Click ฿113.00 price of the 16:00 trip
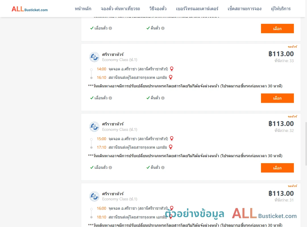The height and width of the screenshot is (227, 307). [x=281, y=193]
